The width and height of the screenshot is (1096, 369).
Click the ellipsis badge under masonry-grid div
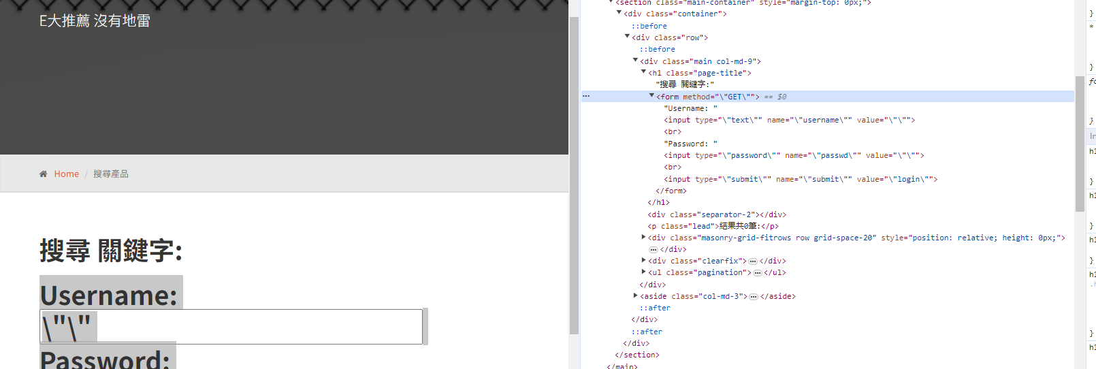654,250
